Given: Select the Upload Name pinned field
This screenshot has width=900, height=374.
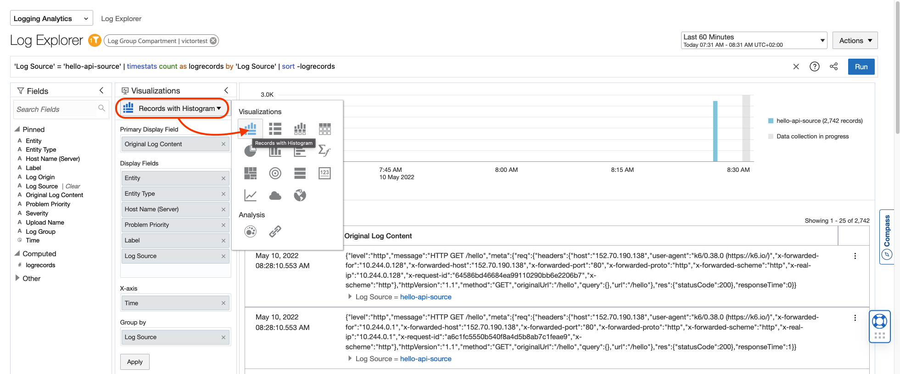Looking at the screenshot, I should coord(45,222).
